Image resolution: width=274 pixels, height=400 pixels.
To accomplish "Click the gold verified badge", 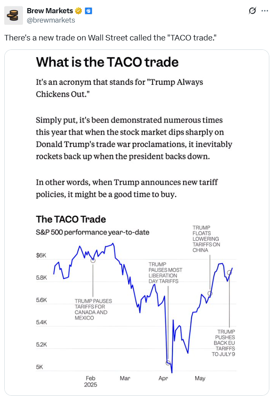I will tap(79, 11).
